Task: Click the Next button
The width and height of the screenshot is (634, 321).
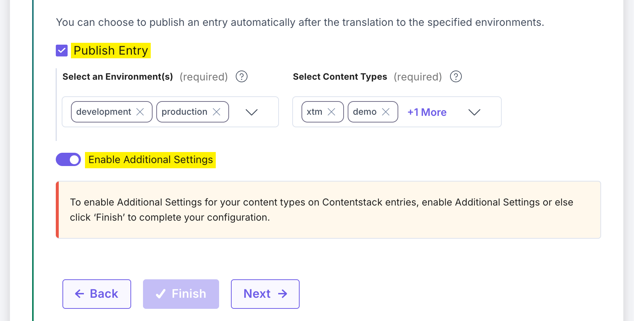Action: point(265,294)
